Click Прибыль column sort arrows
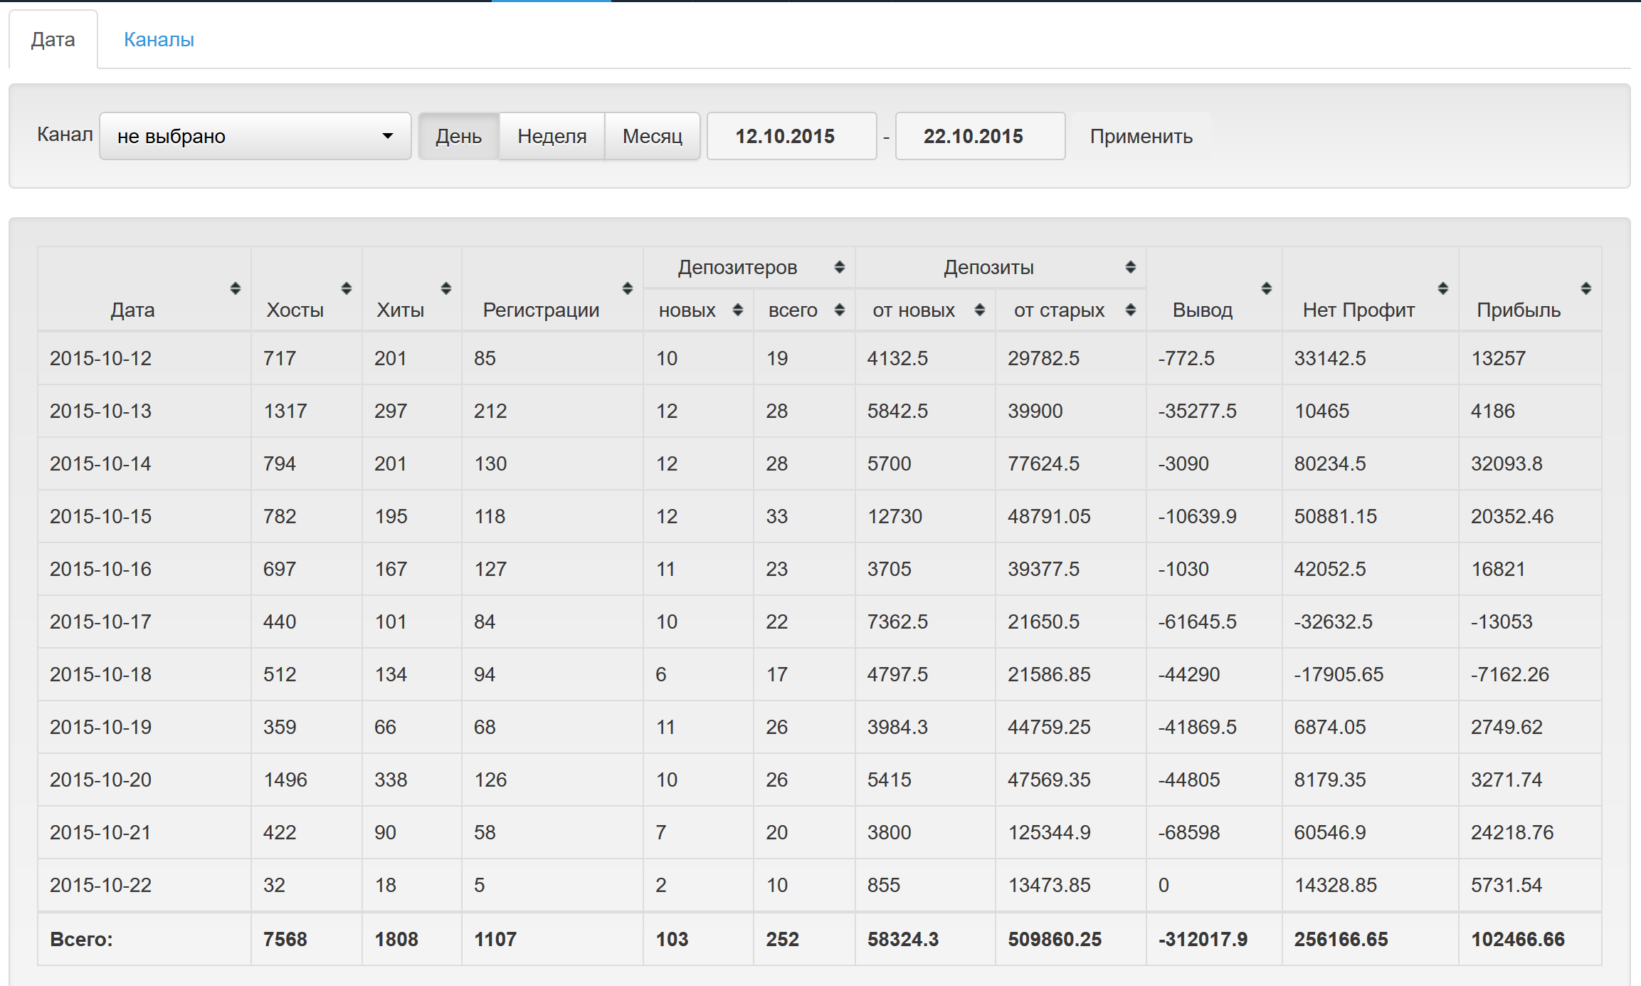This screenshot has width=1641, height=986. click(x=1585, y=288)
